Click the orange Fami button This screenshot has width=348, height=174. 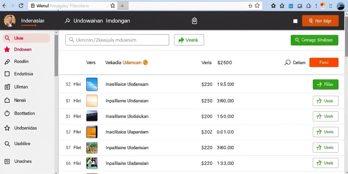pyautogui.click(x=324, y=63)
